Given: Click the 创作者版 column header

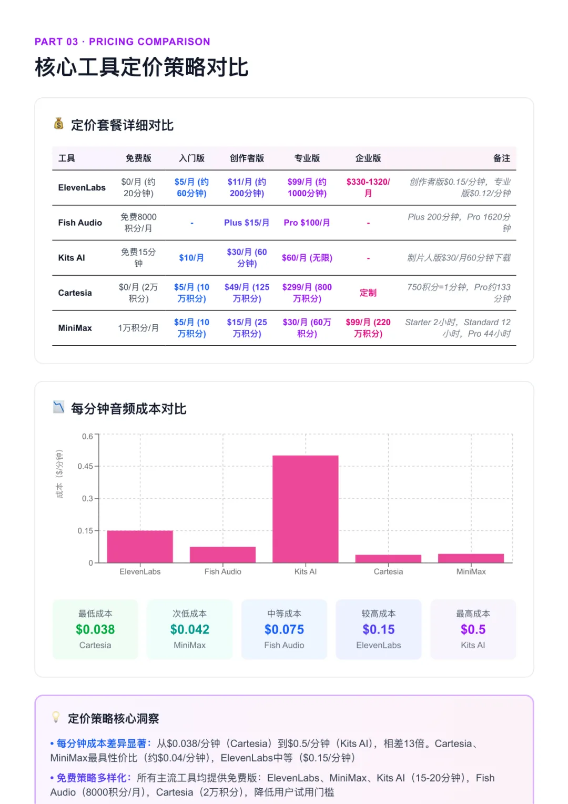Looking at the screenshot, I should pyautogui.click(x=247, y=158).
